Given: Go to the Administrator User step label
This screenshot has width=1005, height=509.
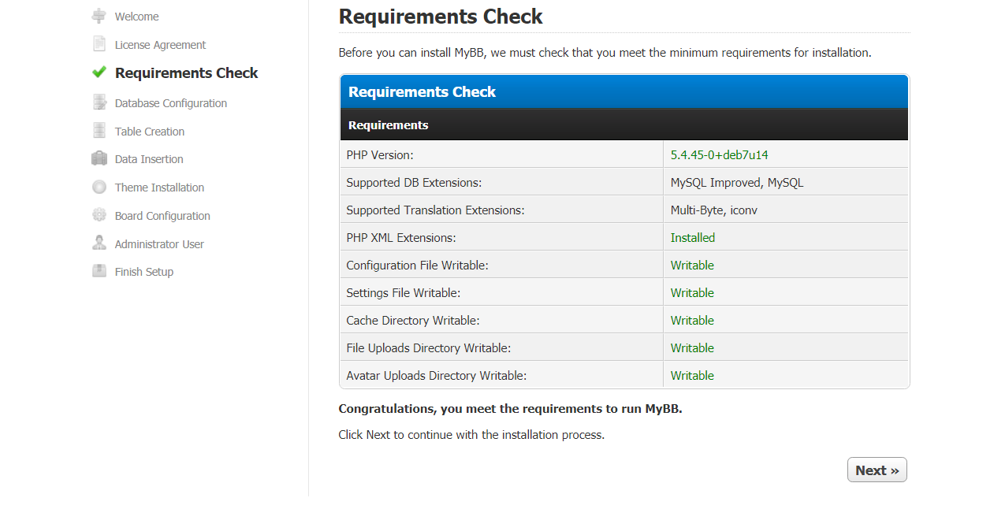Looking at the screenshot, I should (159, 244).
